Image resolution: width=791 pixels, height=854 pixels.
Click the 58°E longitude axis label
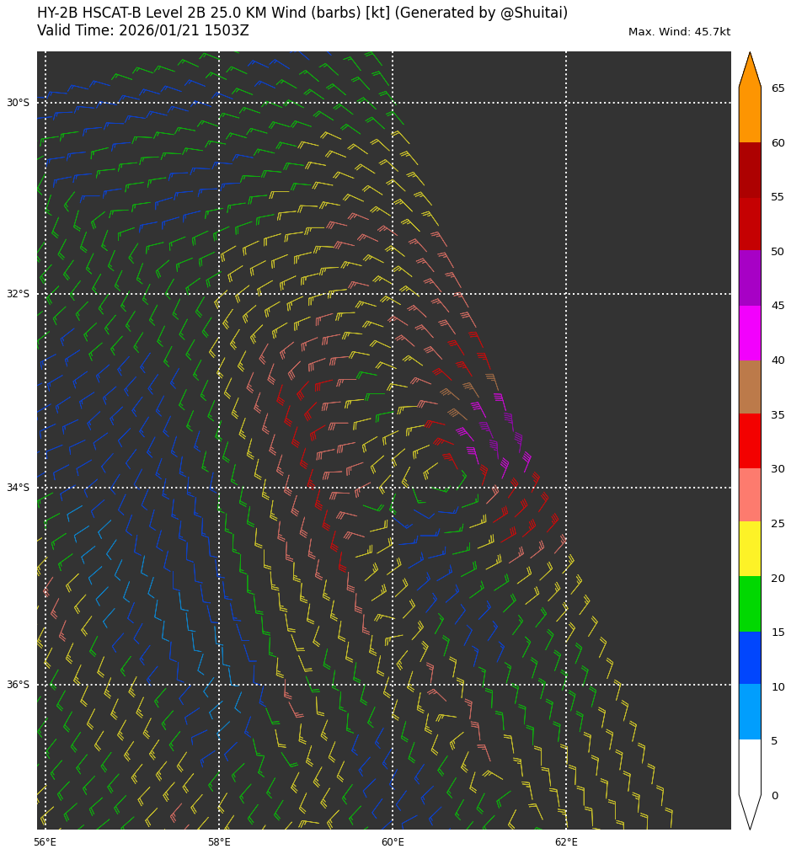coord(219,842)
